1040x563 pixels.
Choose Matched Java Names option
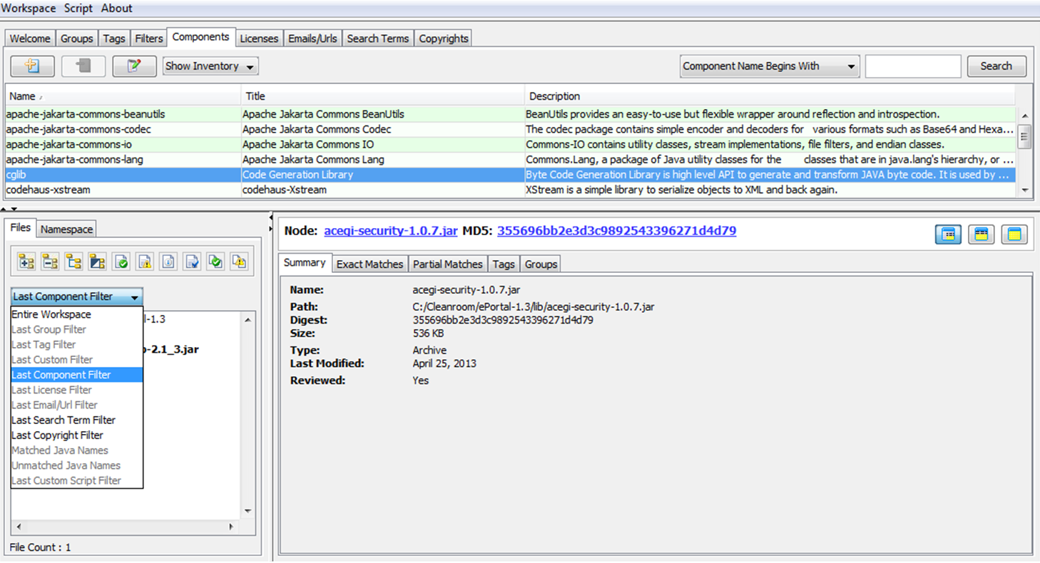point(77,450)
